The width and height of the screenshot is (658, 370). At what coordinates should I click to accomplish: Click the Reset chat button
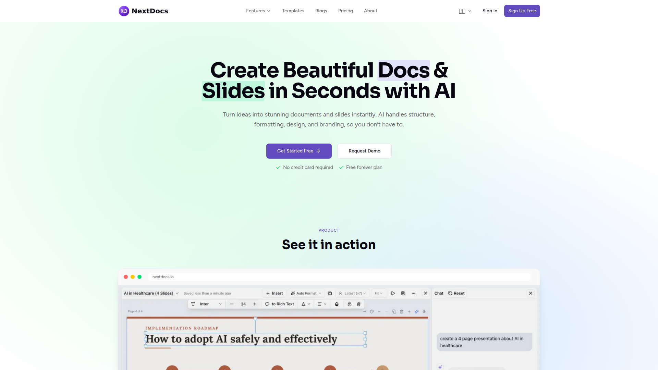(456, 293)
